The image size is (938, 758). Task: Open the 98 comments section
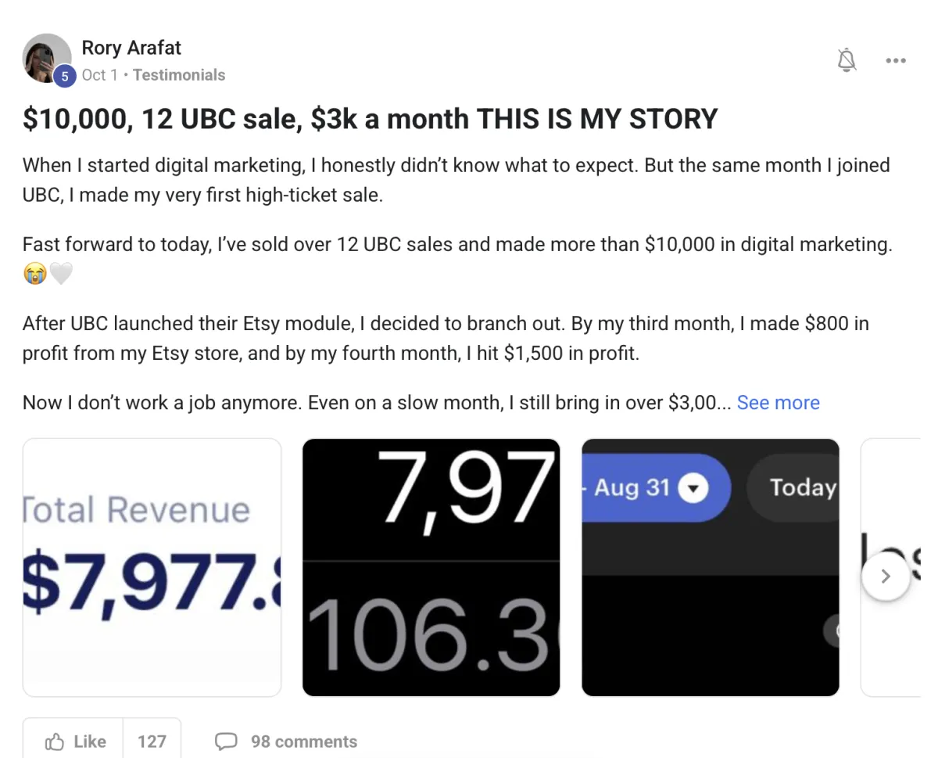pos(286,741)
